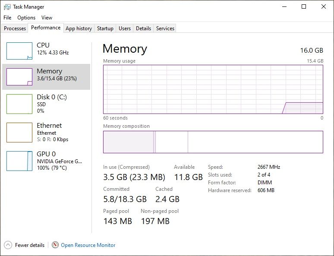Click the Memory thumbnail graph in sidebar
The height and width of the screenshot is (256, 334).
(x=19, y=77)
